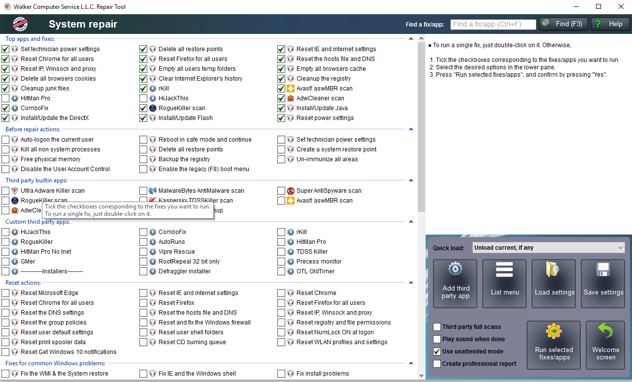Collapse the Top apps and fixes section
Image resolution: width=632 pixels, height=382 pixels.
[411, 39]
